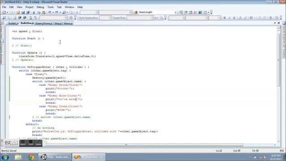Click the Italic formatting icon
Screen dimensions: 286x161
[x=229, y=18]
